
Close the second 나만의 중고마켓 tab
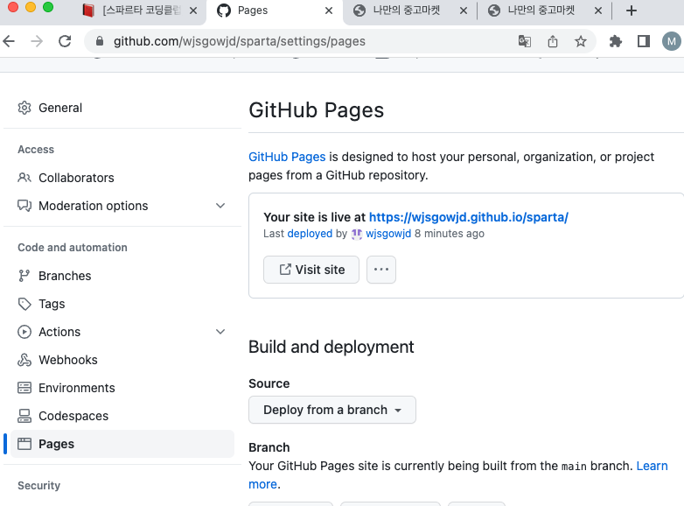tap(598, 11)
